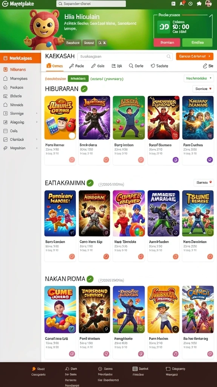Click the green Snoliae button in banner
Image resolution: width=217 pixels, height=387 pixels.
(x=197, y=42)
